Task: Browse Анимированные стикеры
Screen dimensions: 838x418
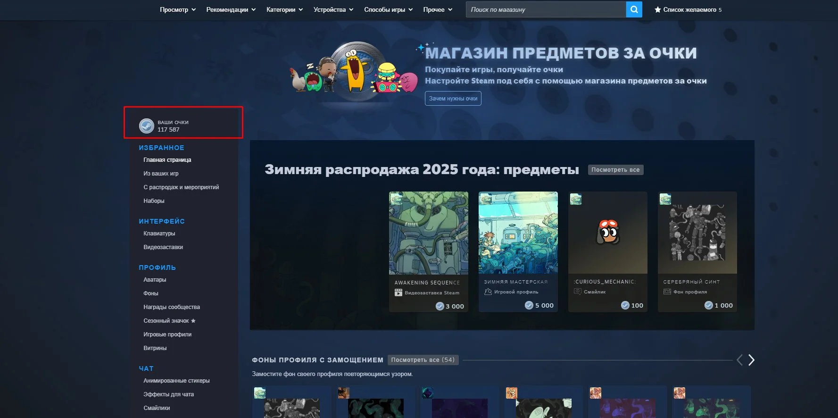Action: click(x=176, y=381)
